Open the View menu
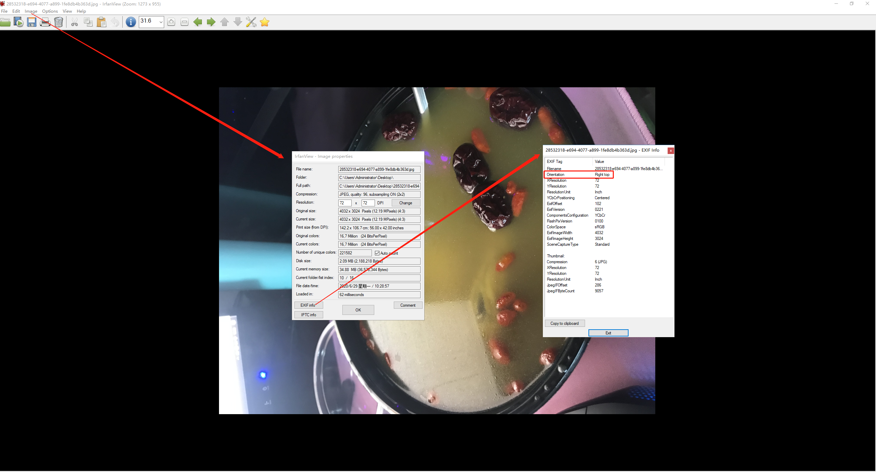The image size is (876, 472). tap(67, 11)
